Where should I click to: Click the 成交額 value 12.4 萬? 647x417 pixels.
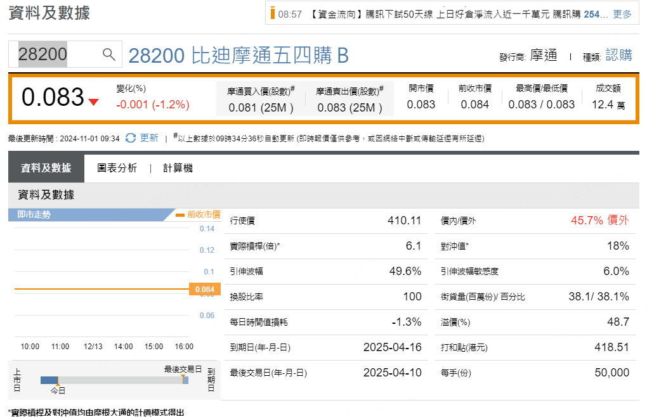pyautogui.click(x=608, y=105)
